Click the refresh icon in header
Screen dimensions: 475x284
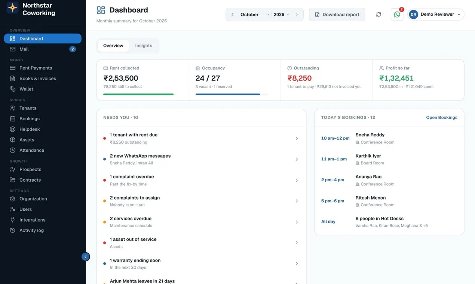[379, 15]
